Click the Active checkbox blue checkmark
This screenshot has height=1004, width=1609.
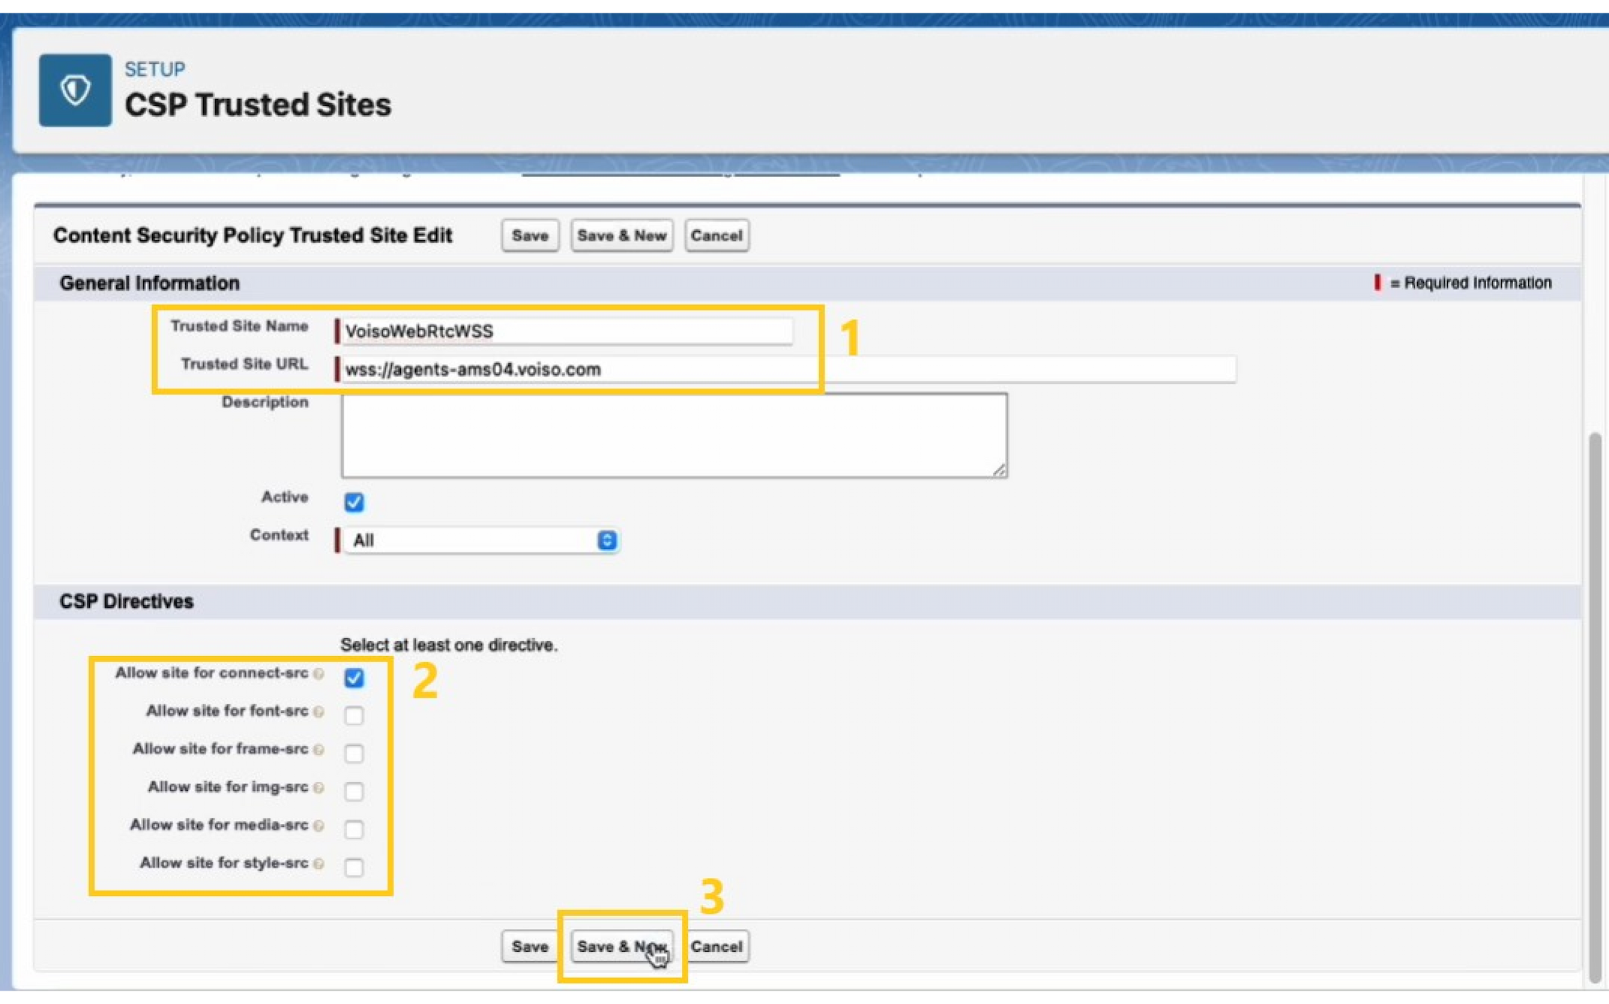pos(354,501)
